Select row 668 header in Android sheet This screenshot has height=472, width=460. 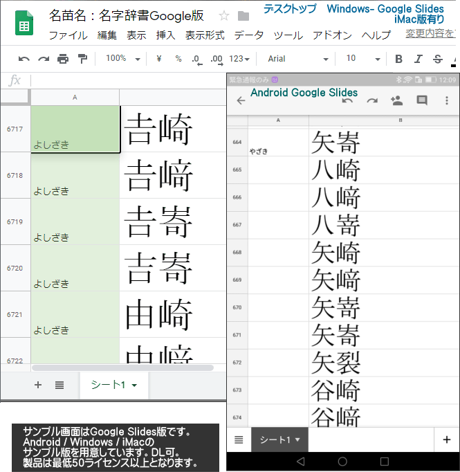(237, 252)
